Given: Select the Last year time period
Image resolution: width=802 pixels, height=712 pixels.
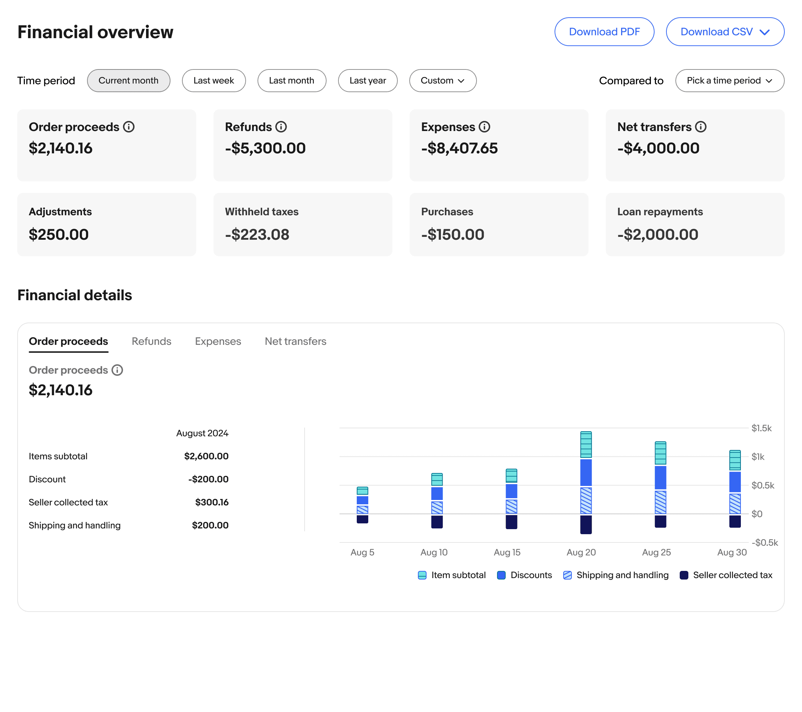Looking at the screenshot, I should pos(367,81).
